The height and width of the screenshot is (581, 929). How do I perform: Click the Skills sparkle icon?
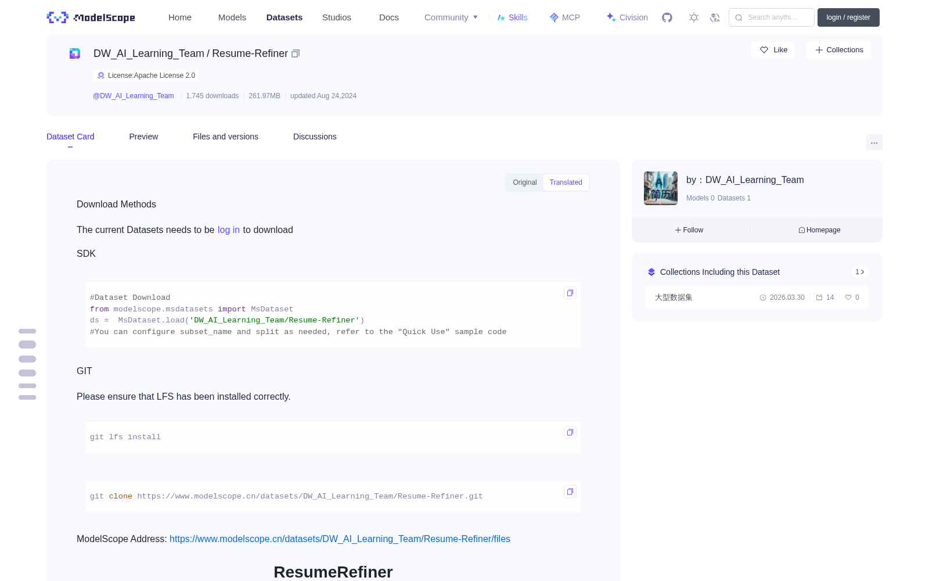point(501,17)
